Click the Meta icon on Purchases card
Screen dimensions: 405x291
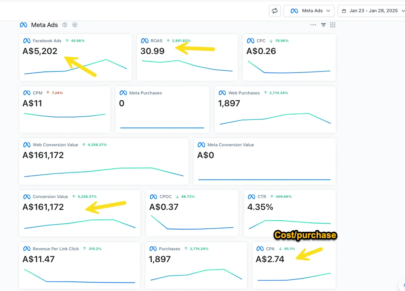click(x=153, y=249)
